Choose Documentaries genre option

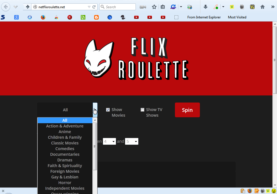click(65, 154)
